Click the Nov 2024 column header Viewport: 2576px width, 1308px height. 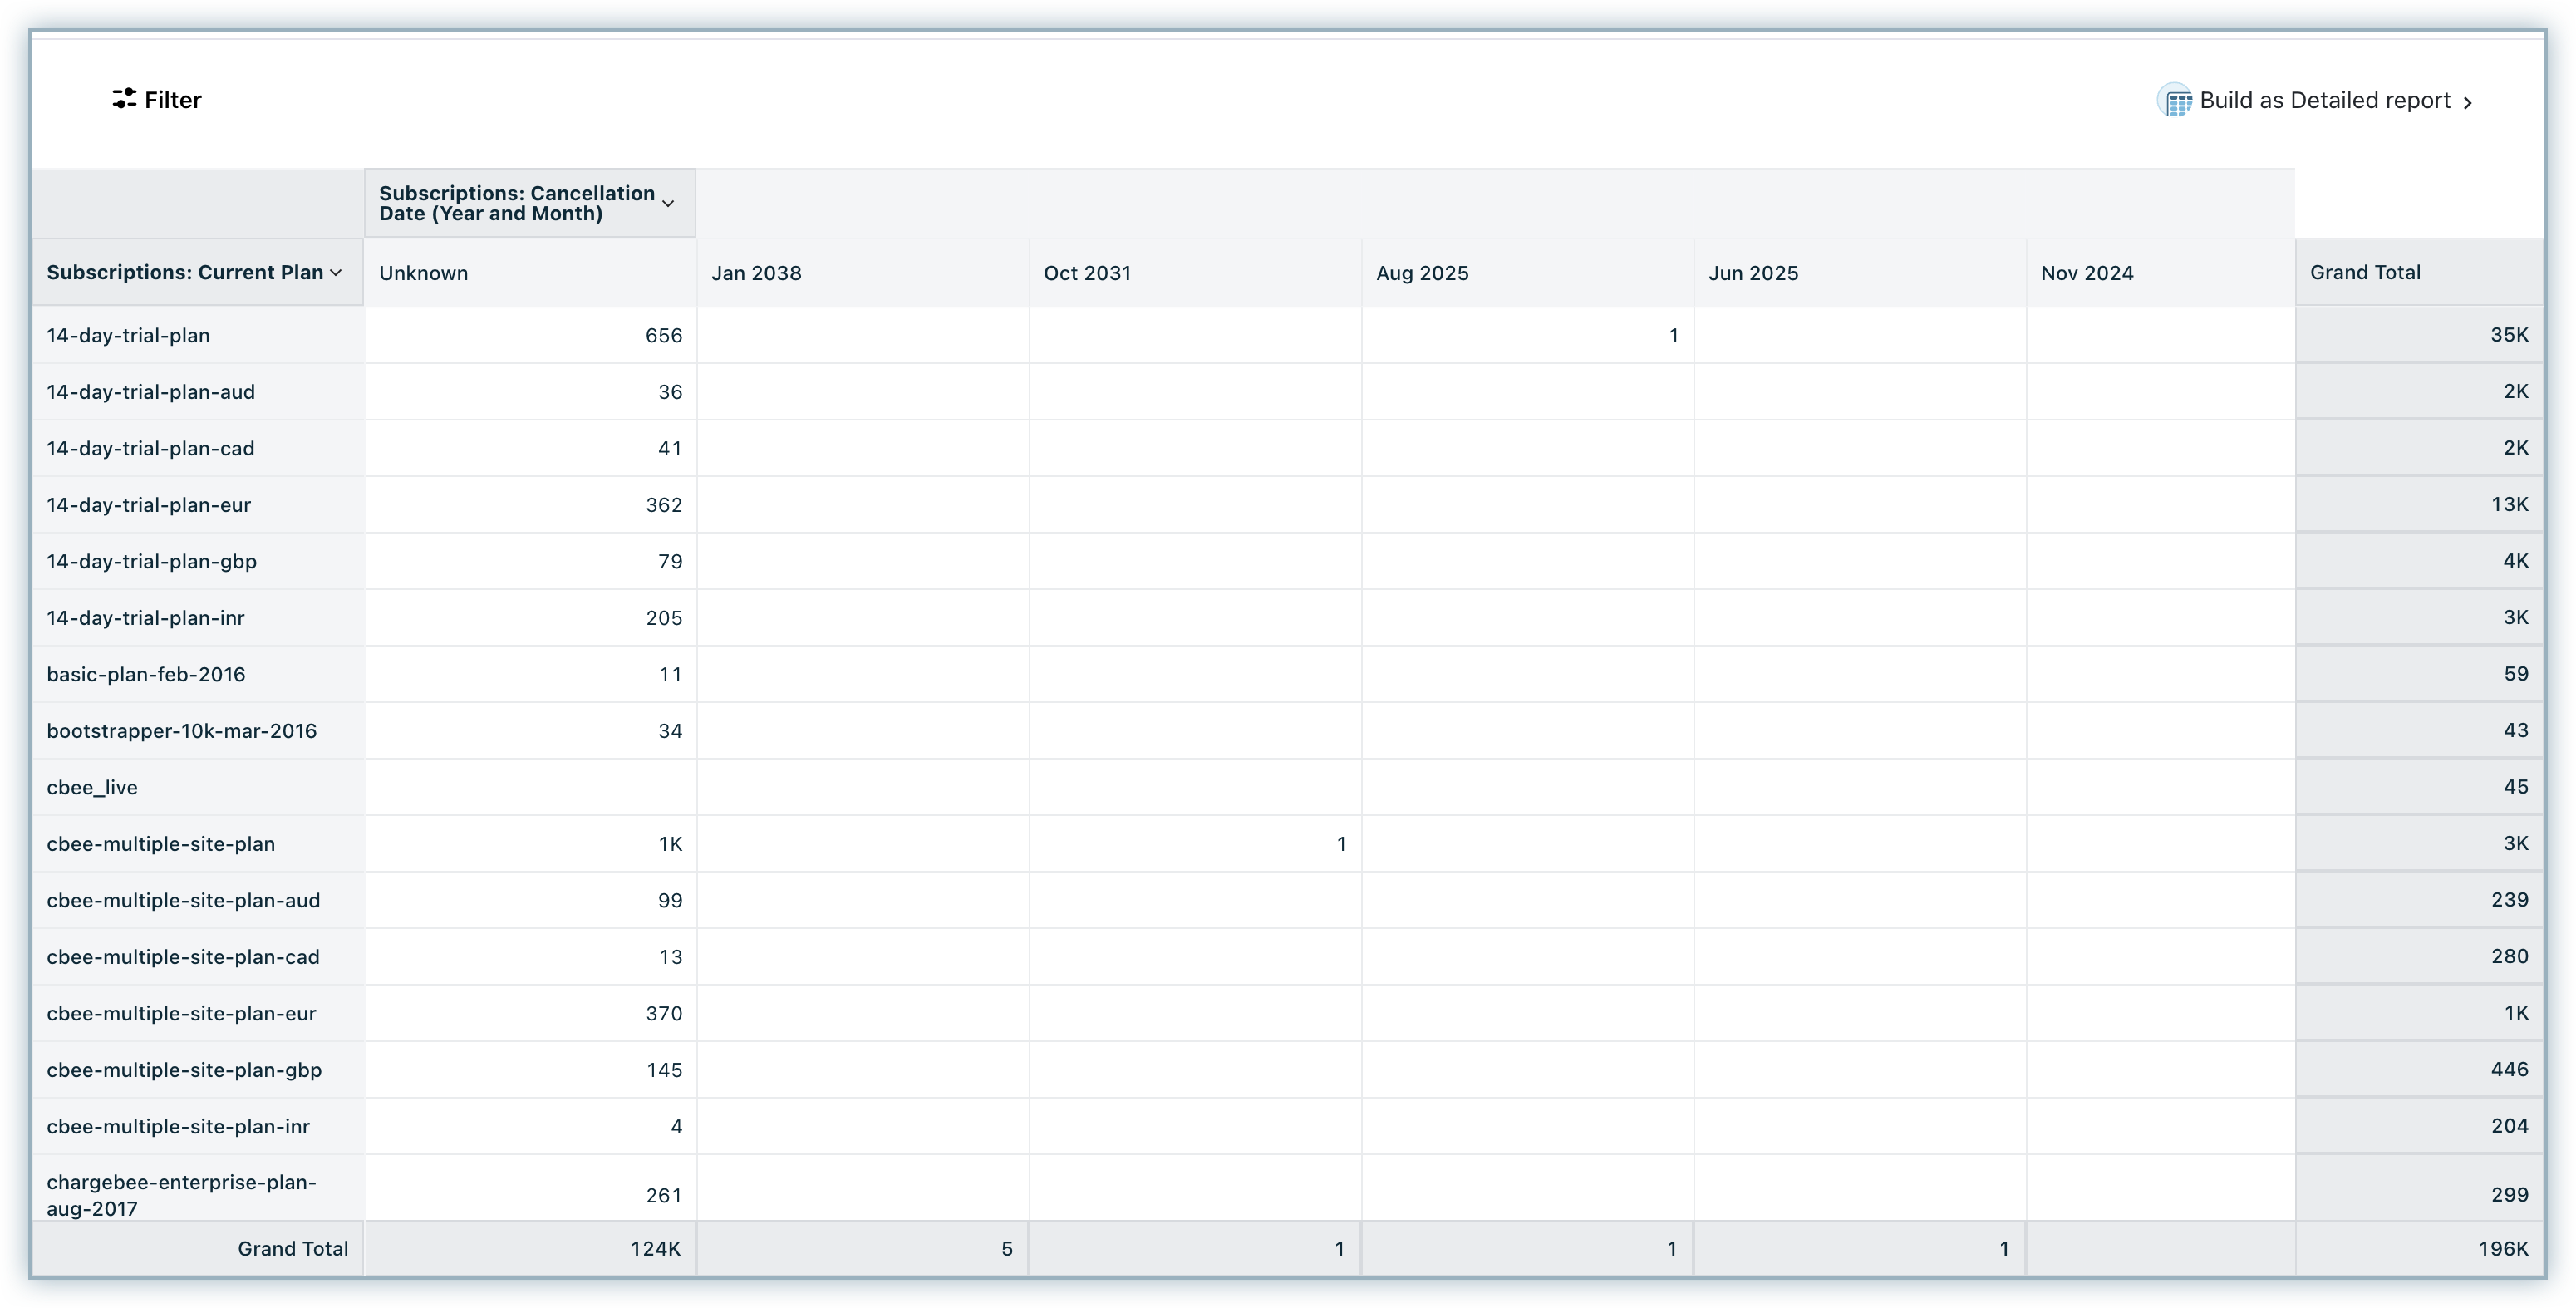pos(2087,273)
